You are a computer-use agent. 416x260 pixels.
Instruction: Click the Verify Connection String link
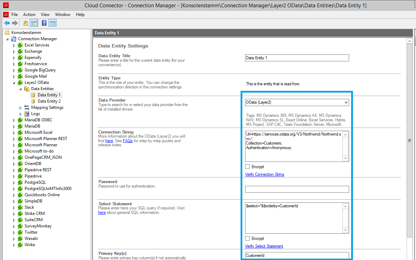tap(265, 174)
